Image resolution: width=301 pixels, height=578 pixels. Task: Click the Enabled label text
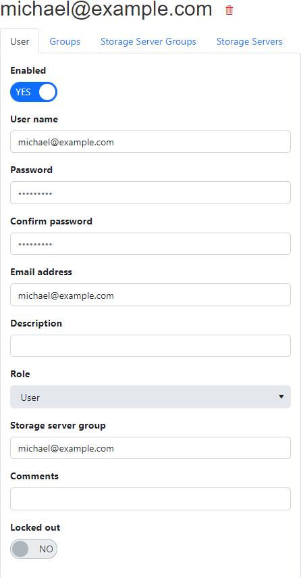click(x=28, y=70)
